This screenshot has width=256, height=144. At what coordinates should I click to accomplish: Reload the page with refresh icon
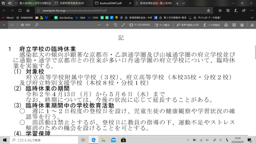[x=20, y=11]
